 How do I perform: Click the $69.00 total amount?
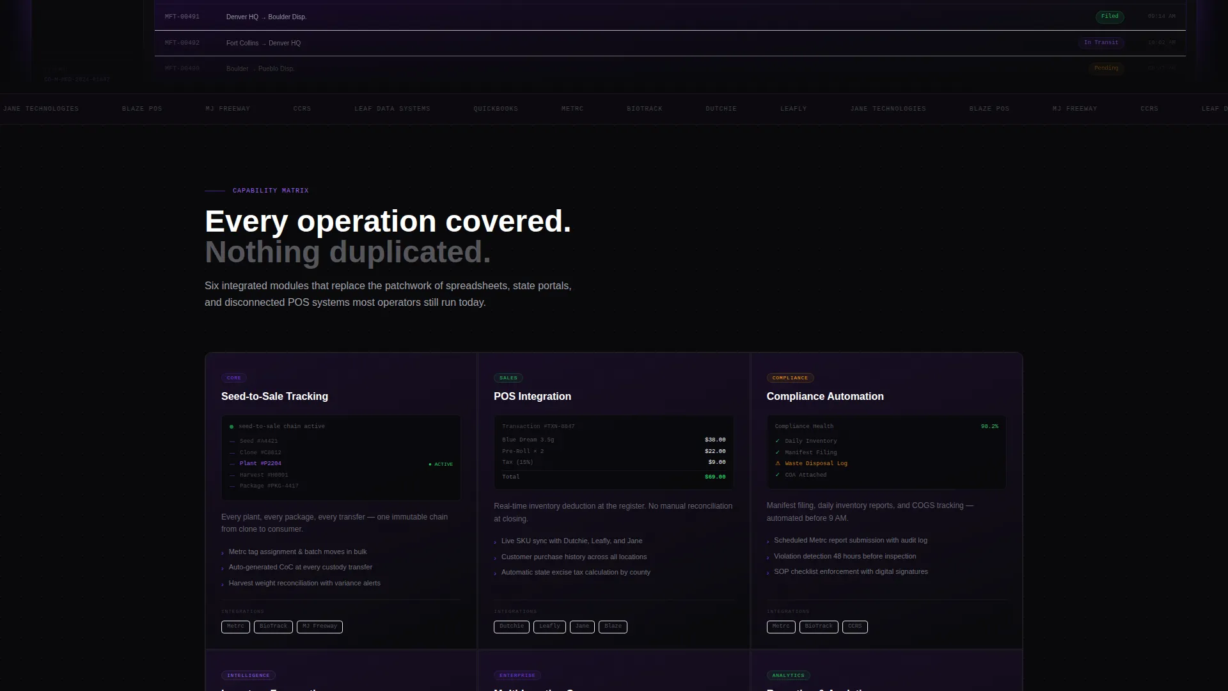click(x=715, y=477)
